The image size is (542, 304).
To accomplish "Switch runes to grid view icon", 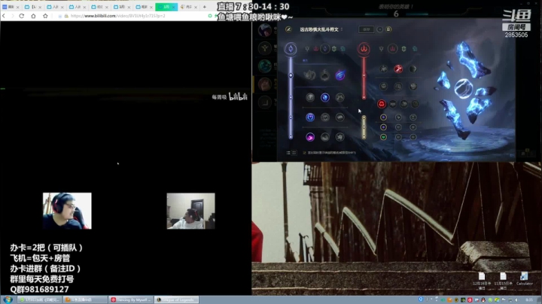I will coord(294,152).
